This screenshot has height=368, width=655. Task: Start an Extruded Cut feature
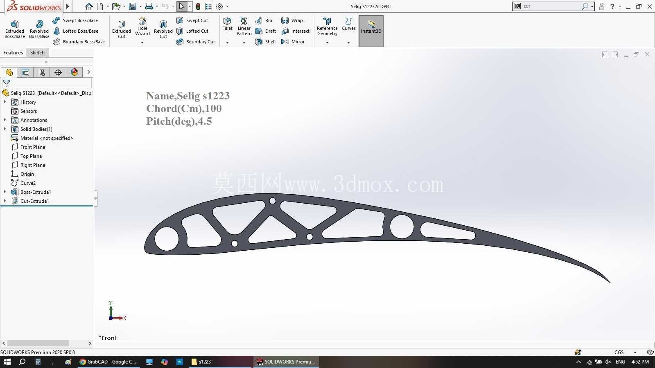click(122, 29)
